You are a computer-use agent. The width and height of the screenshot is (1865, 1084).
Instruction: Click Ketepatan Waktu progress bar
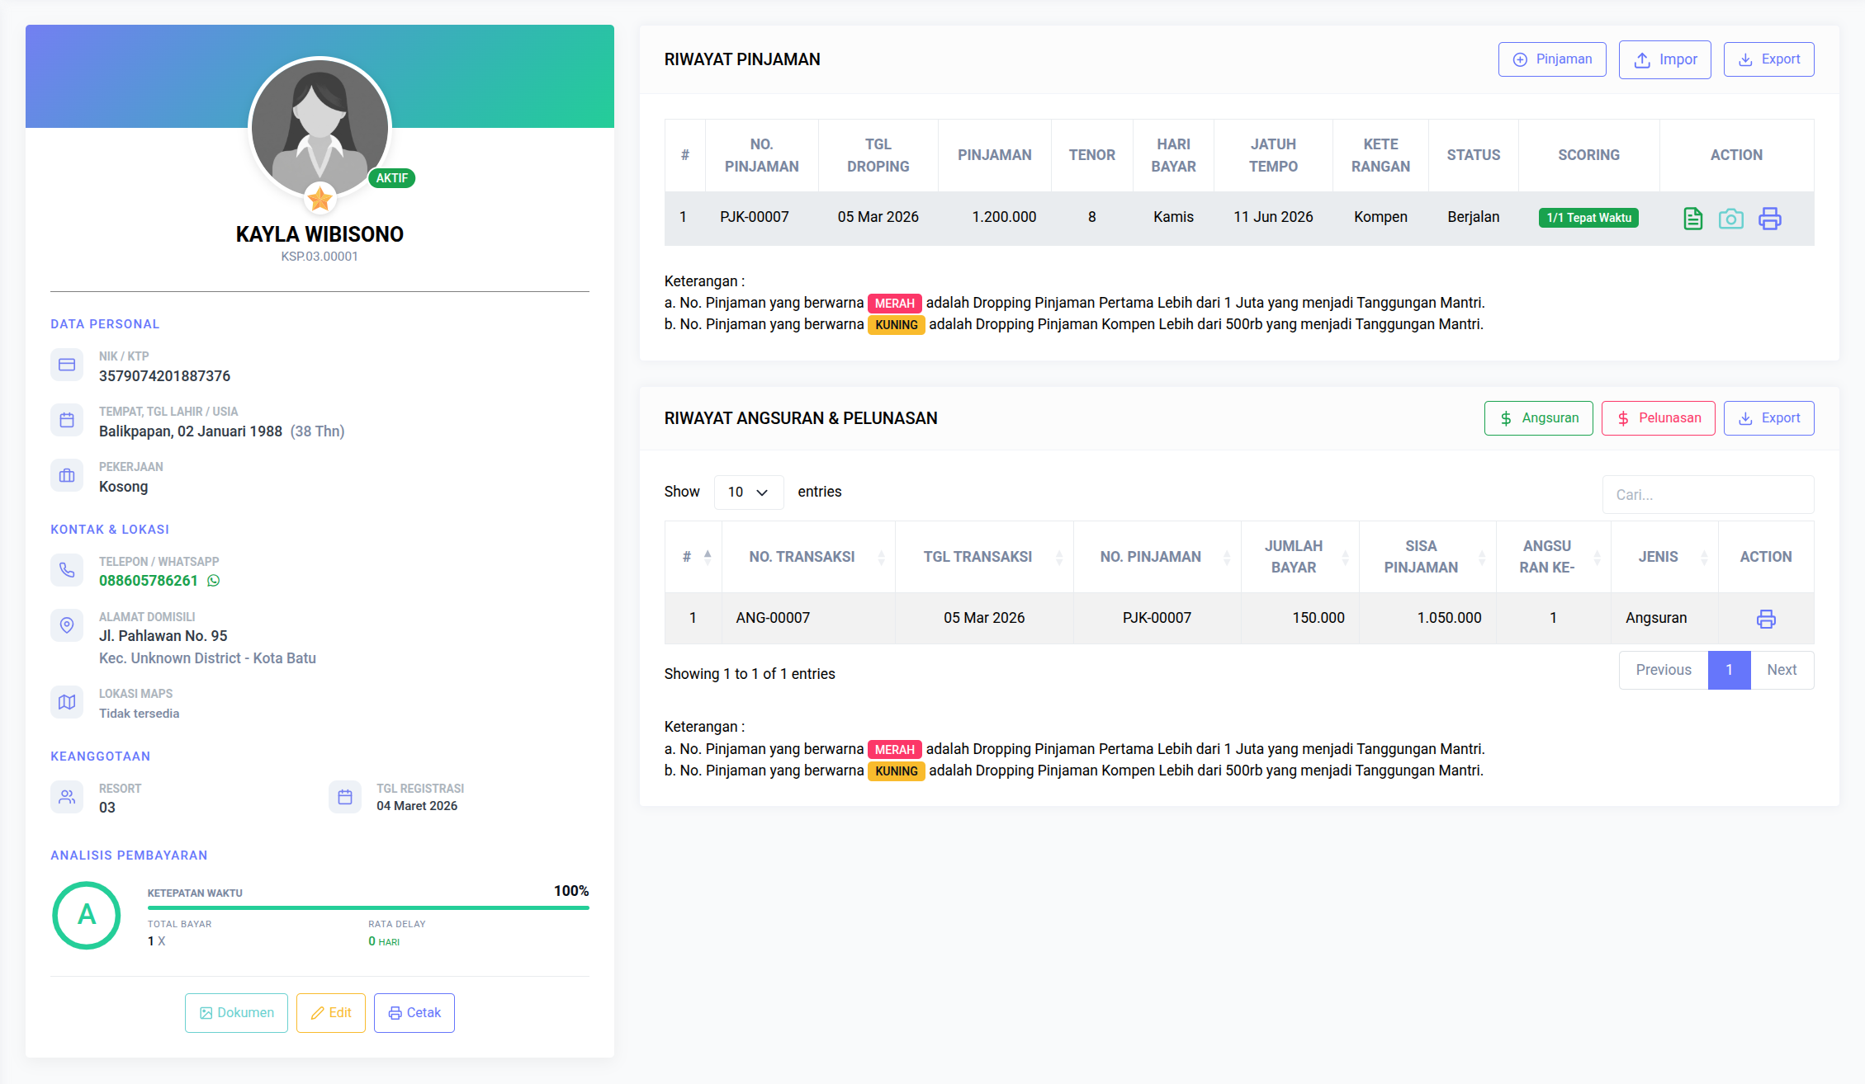(368, 907)
